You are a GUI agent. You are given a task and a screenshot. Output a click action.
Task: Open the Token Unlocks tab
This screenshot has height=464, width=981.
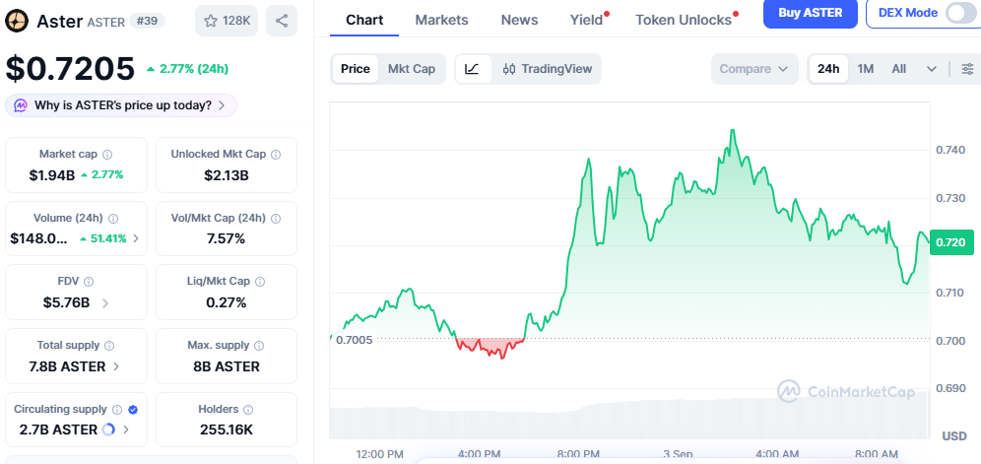click(x=684, y=20)
